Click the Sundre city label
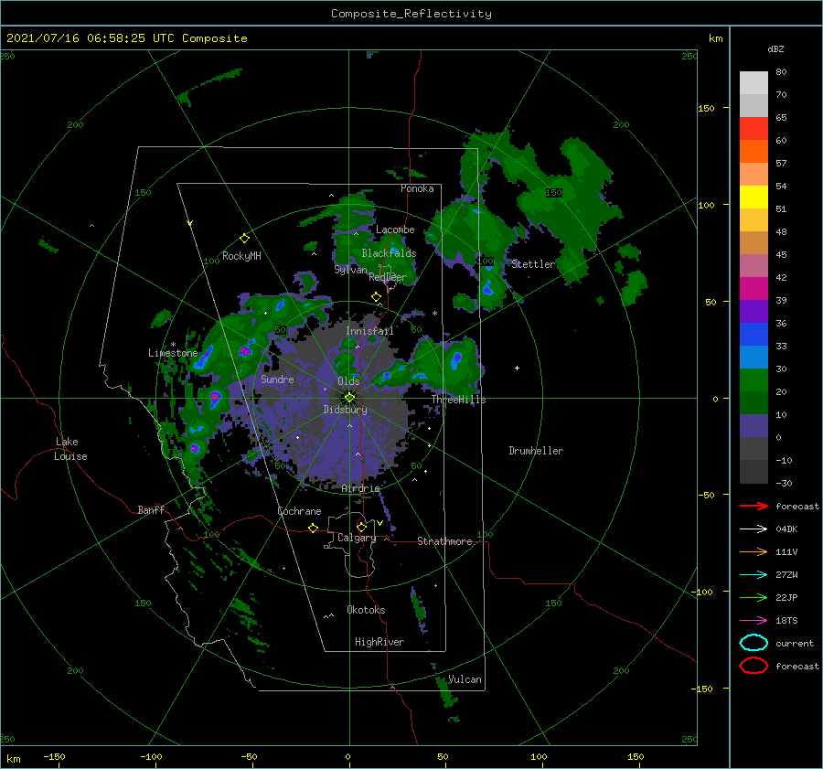This screenshot has width=823, height=769. coord(277,379)
